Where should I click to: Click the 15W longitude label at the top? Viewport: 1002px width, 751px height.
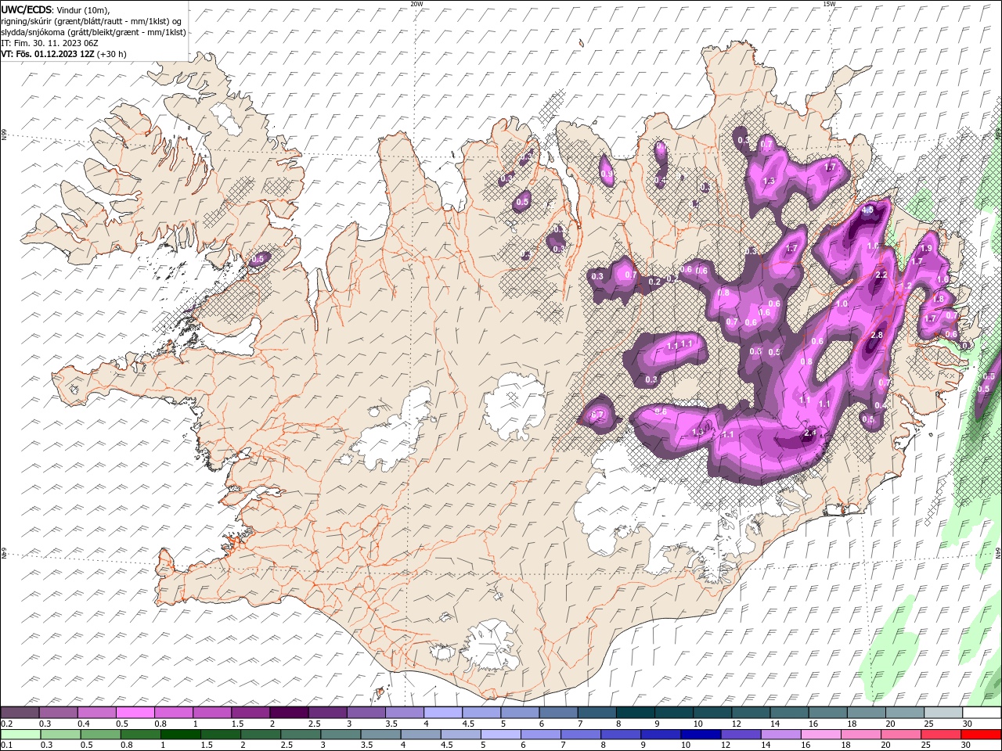[829, 4]
